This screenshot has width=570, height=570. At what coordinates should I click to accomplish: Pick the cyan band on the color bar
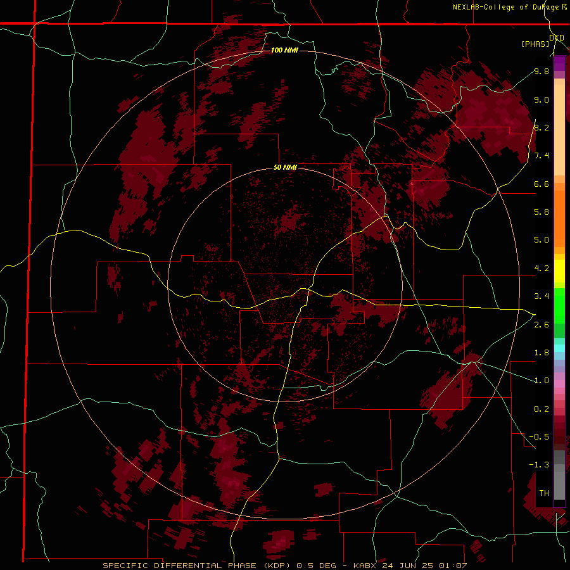pos(559,348)
